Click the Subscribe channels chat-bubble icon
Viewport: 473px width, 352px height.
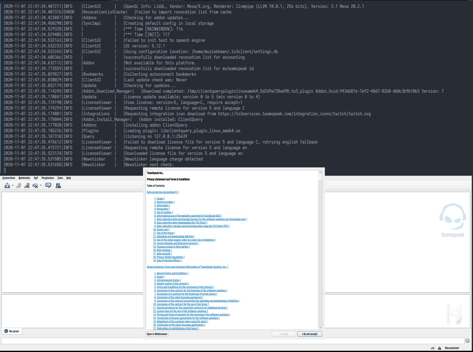coord(48,186)
